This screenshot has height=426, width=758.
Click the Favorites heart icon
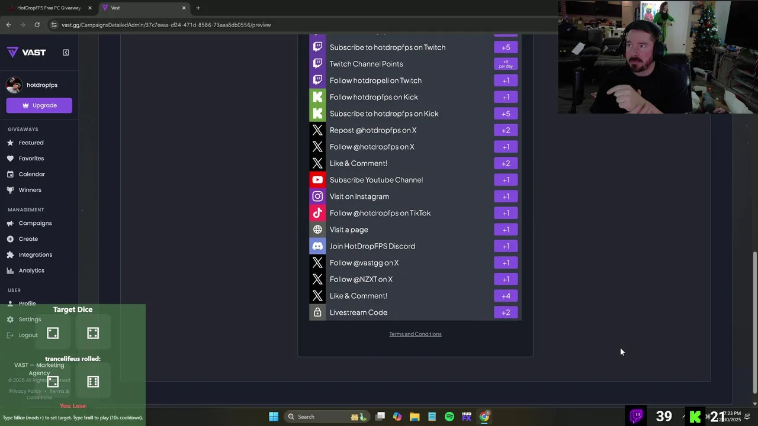click(10, 159)
